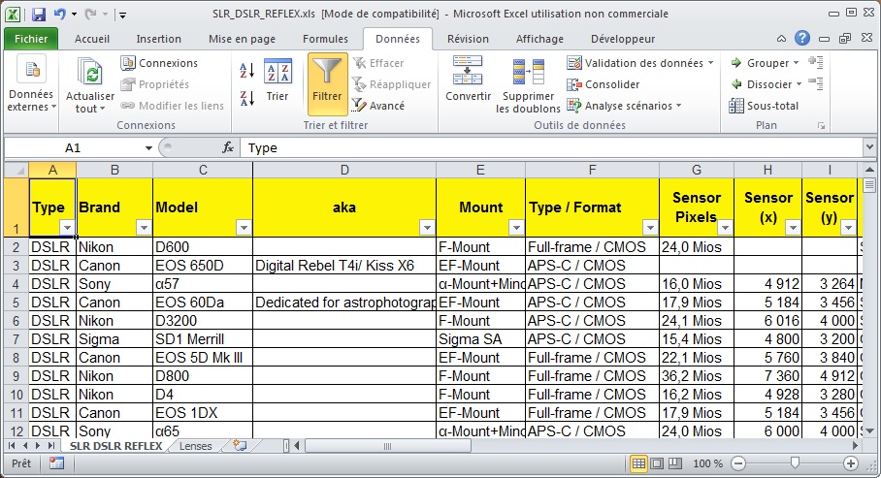Click macro recording icon in status bar
This screenshot has height=478, width=881.
coord(56,463)
